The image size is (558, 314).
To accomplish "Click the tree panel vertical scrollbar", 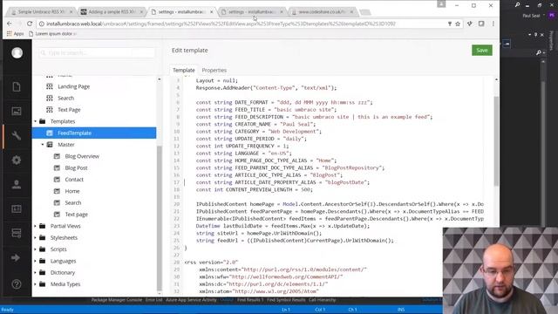I will (159, 218).
